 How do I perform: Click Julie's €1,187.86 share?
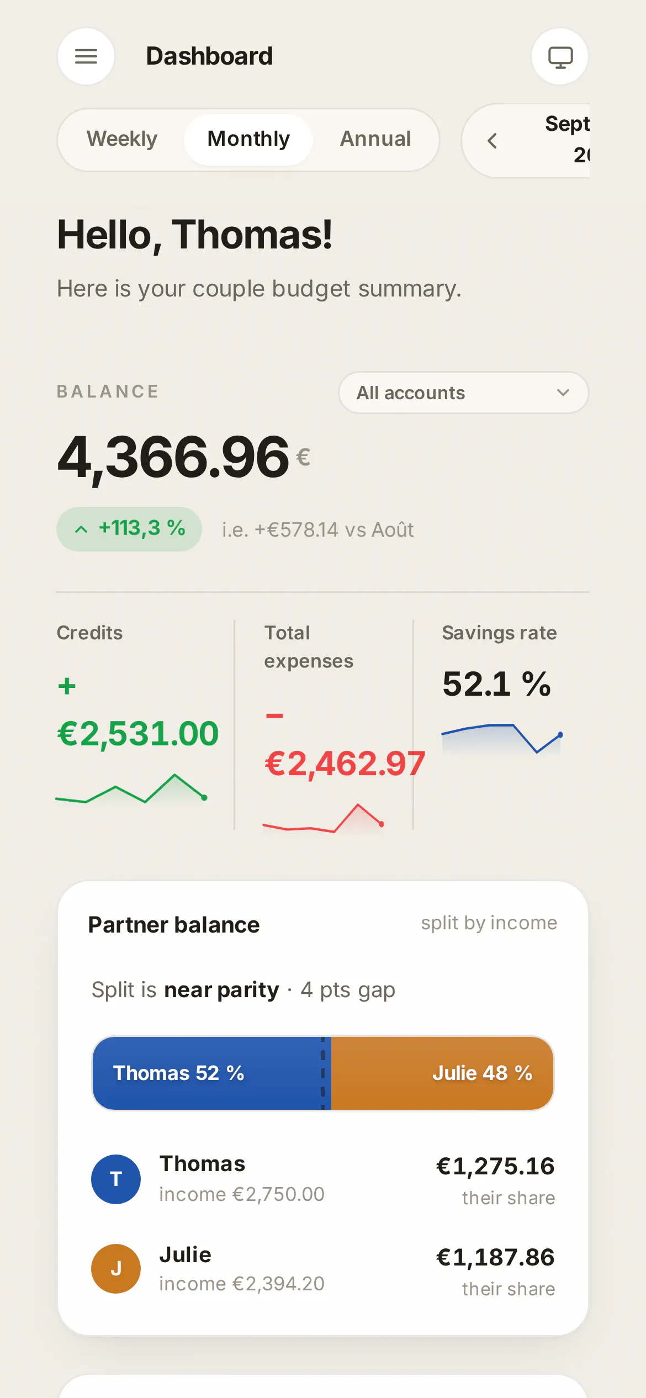pyautogui.click(x=495, y=1257)
